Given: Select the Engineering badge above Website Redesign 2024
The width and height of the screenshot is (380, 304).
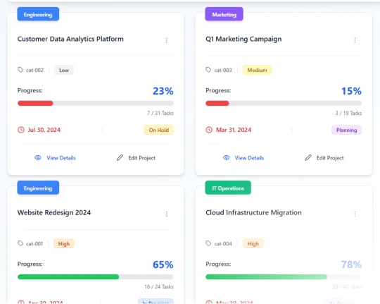Looking at the screenshot, I should [x=38, y=188].
